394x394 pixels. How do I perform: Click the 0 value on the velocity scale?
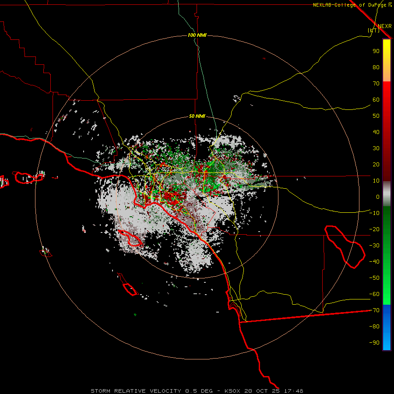pos(378,197)
